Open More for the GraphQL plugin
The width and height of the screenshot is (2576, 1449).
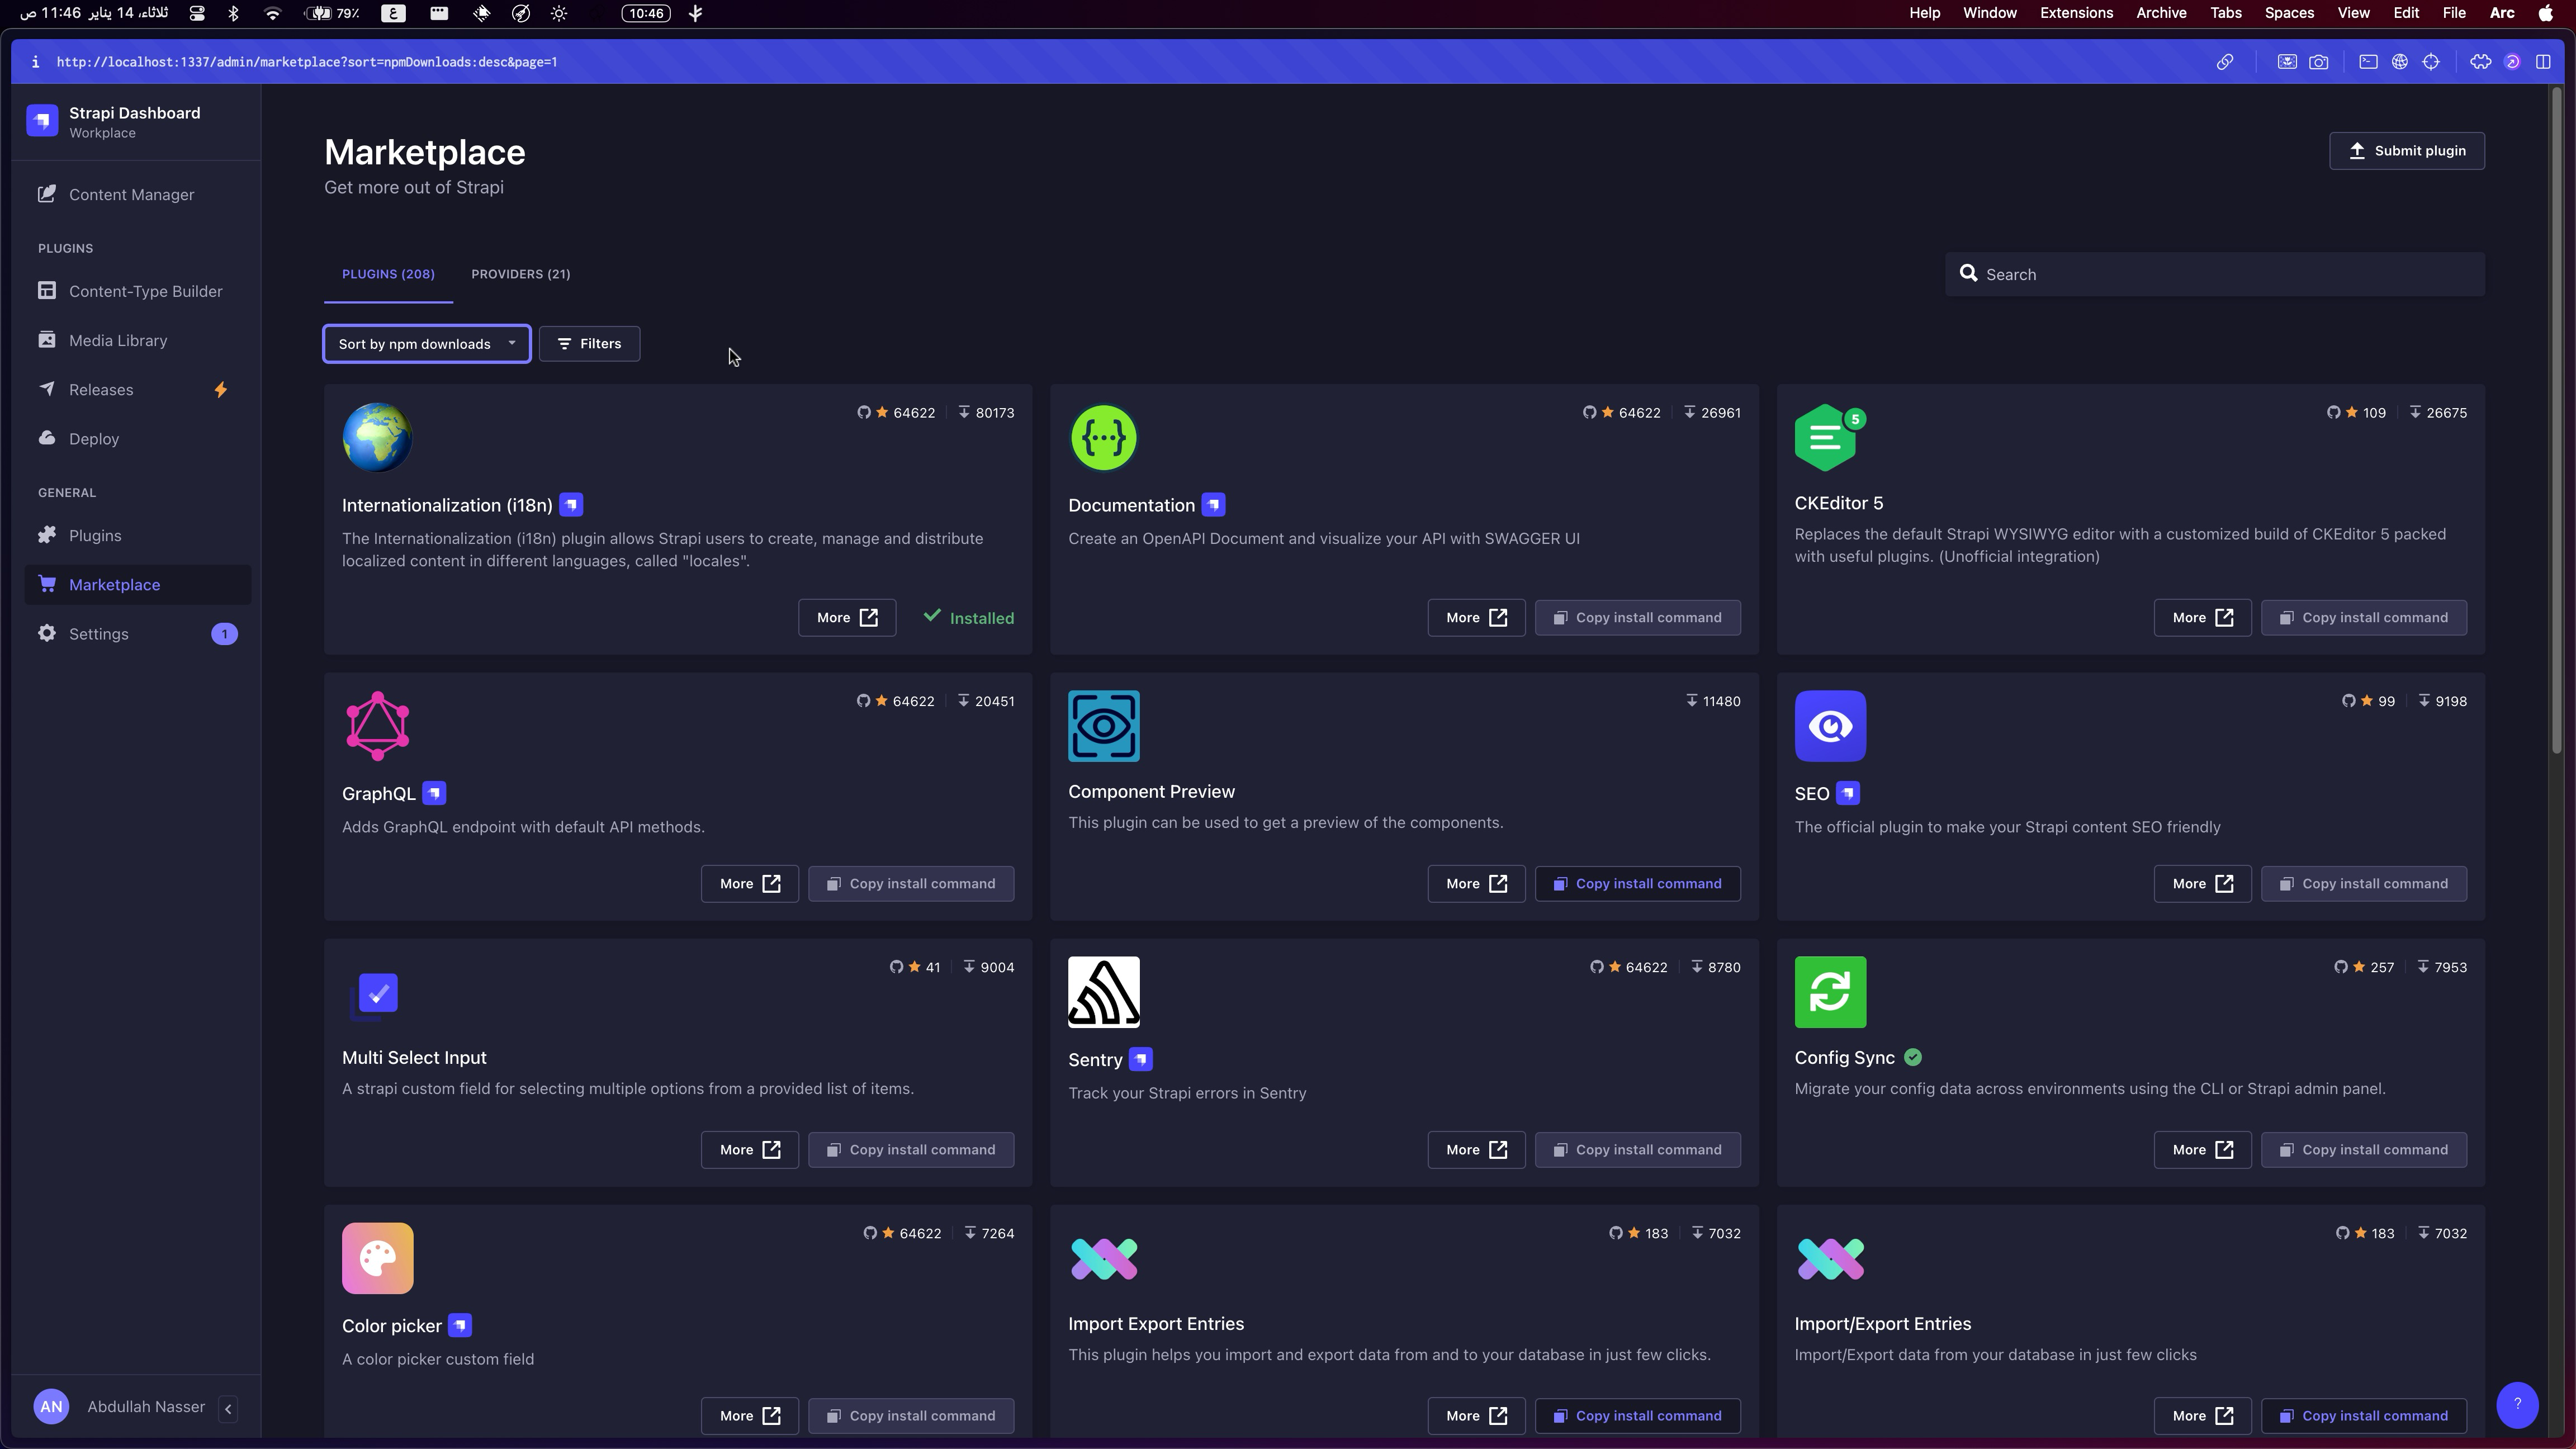[749, 884]
